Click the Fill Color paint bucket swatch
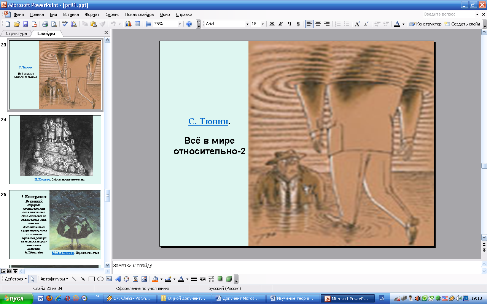487x304 pixels. (x=155, y=279)
